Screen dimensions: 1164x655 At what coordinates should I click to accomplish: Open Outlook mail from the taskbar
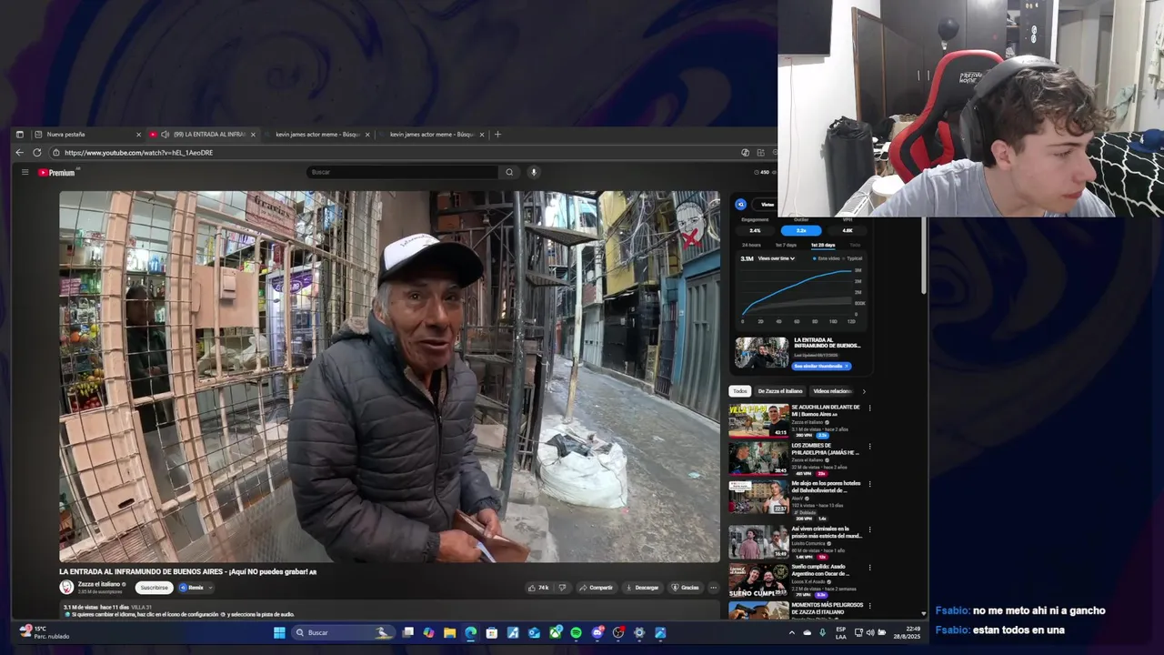click(x=534, y=632)
